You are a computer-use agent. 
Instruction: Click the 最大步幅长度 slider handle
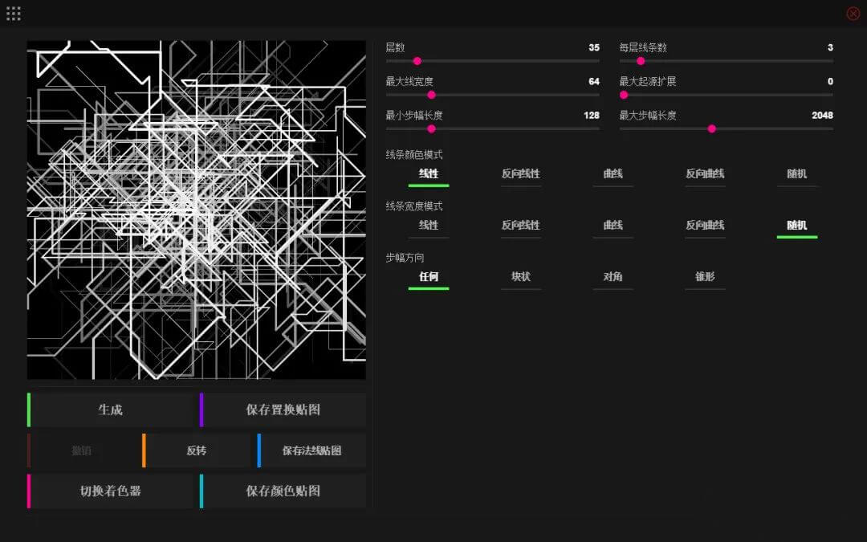[711, 128]
